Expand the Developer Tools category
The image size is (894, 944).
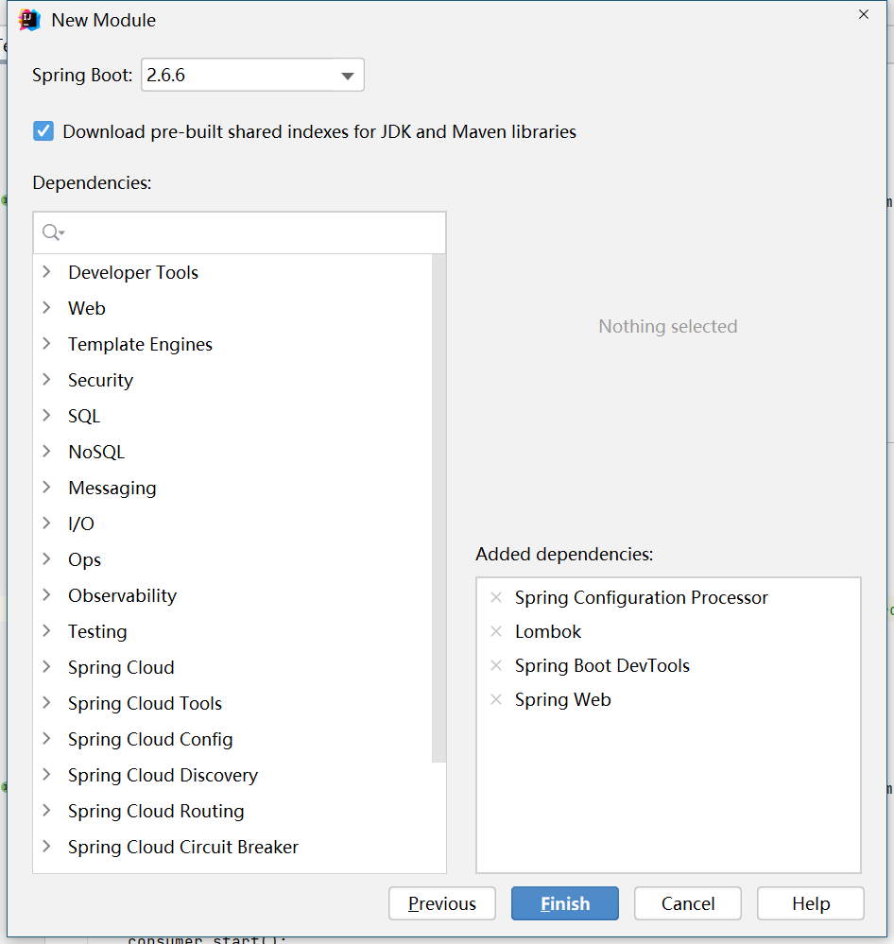(x=46, y=272)
